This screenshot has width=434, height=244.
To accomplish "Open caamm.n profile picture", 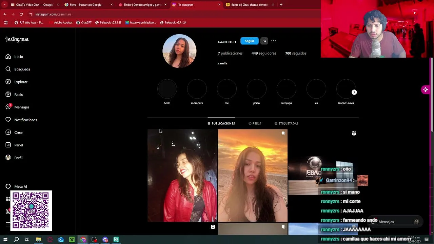I will pos(179,51).
